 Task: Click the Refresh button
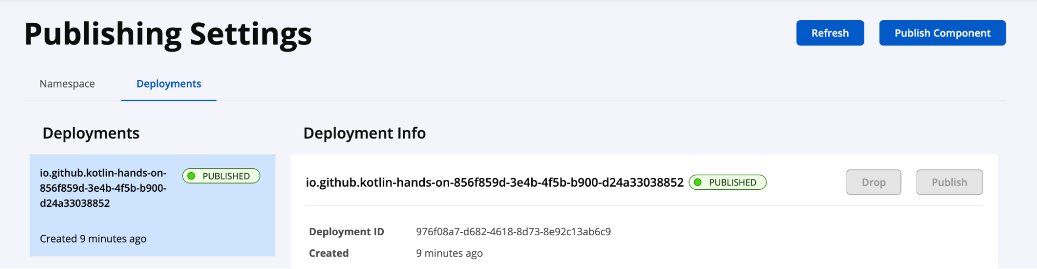tap(829, 33)
